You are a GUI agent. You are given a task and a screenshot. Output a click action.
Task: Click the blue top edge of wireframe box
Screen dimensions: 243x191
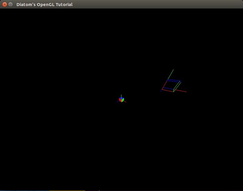pos(173,80)
